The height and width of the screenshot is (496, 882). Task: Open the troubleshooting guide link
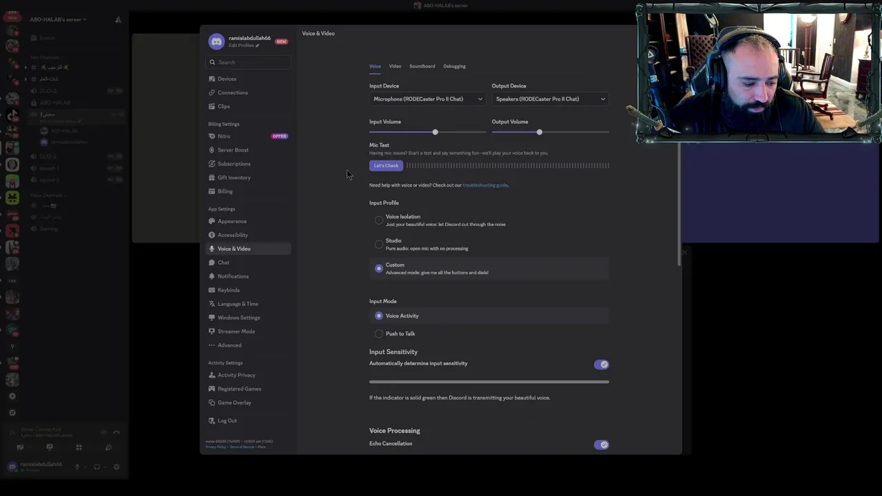click(x=485, y=185)
